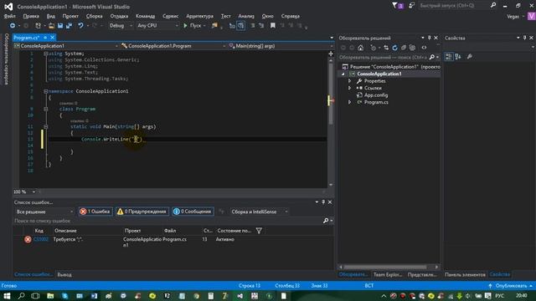This screenshot has width=536, height=301.
Task: Pin the Обозреватель решений panel
Action: [430, 38]
